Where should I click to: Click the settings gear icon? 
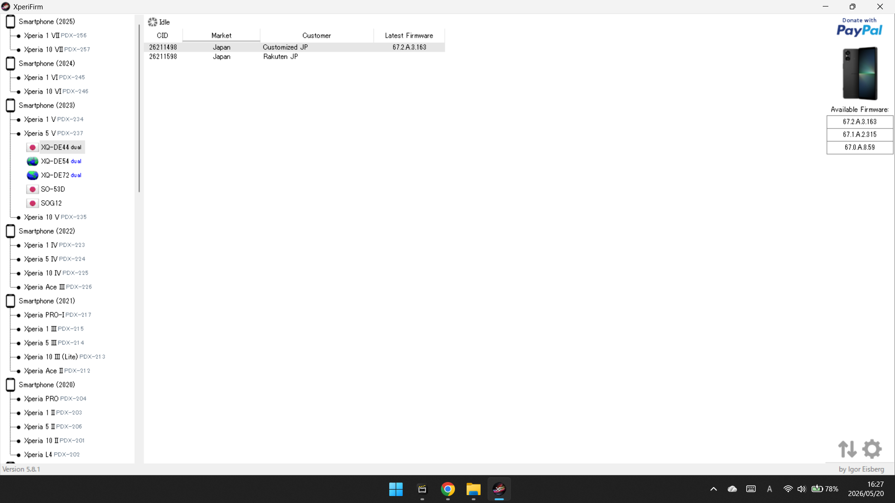coord(872,449)
